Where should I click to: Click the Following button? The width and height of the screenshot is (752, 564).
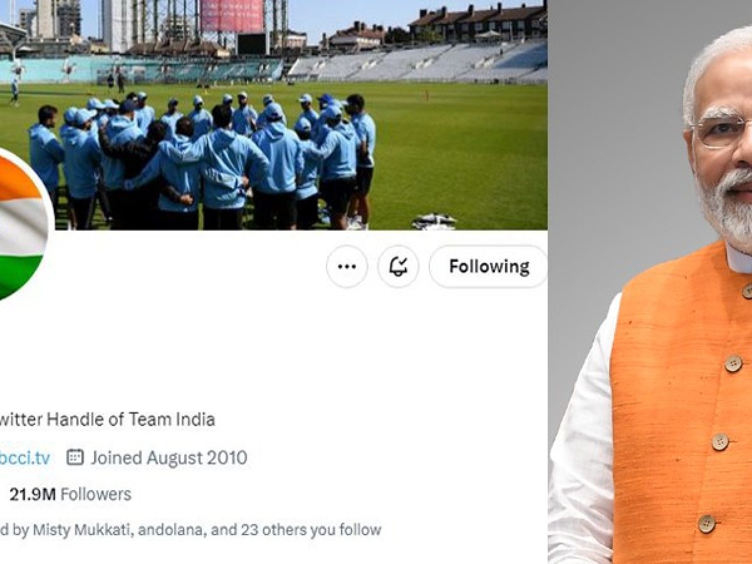(x=488, y=266)
